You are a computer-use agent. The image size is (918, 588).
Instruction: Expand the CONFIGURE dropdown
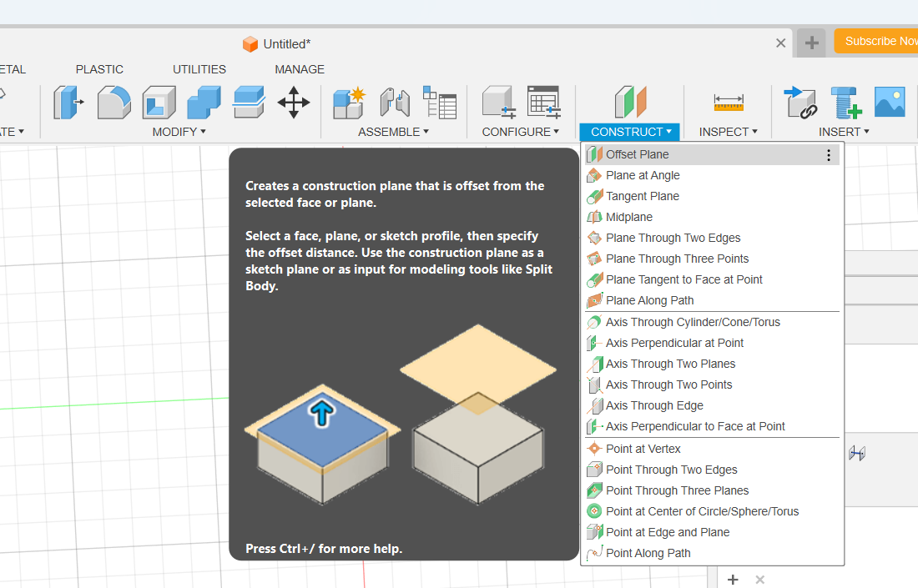coord(521,133)
